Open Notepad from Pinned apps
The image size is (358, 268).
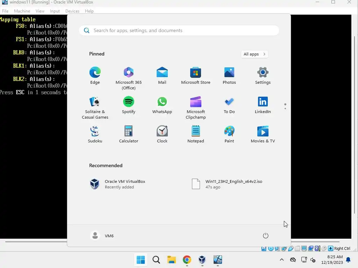pyautogui.click(x=196, y=134)
